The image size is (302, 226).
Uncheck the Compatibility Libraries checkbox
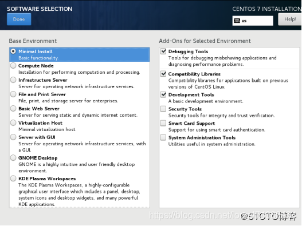pos(163,74)
